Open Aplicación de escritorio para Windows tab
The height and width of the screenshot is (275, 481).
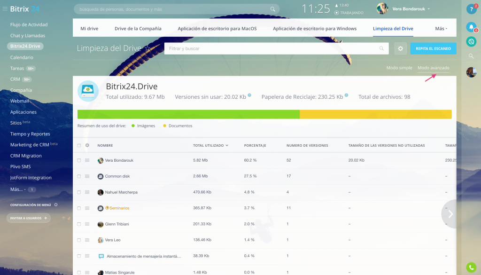pos(315,29)
